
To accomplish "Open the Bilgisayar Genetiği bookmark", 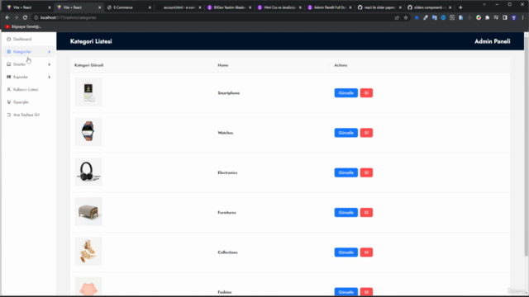I will tap(23, 26).
